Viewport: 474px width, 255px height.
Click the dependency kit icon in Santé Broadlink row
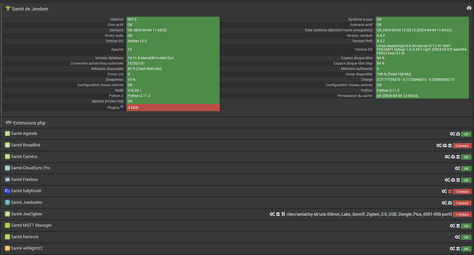444,145
